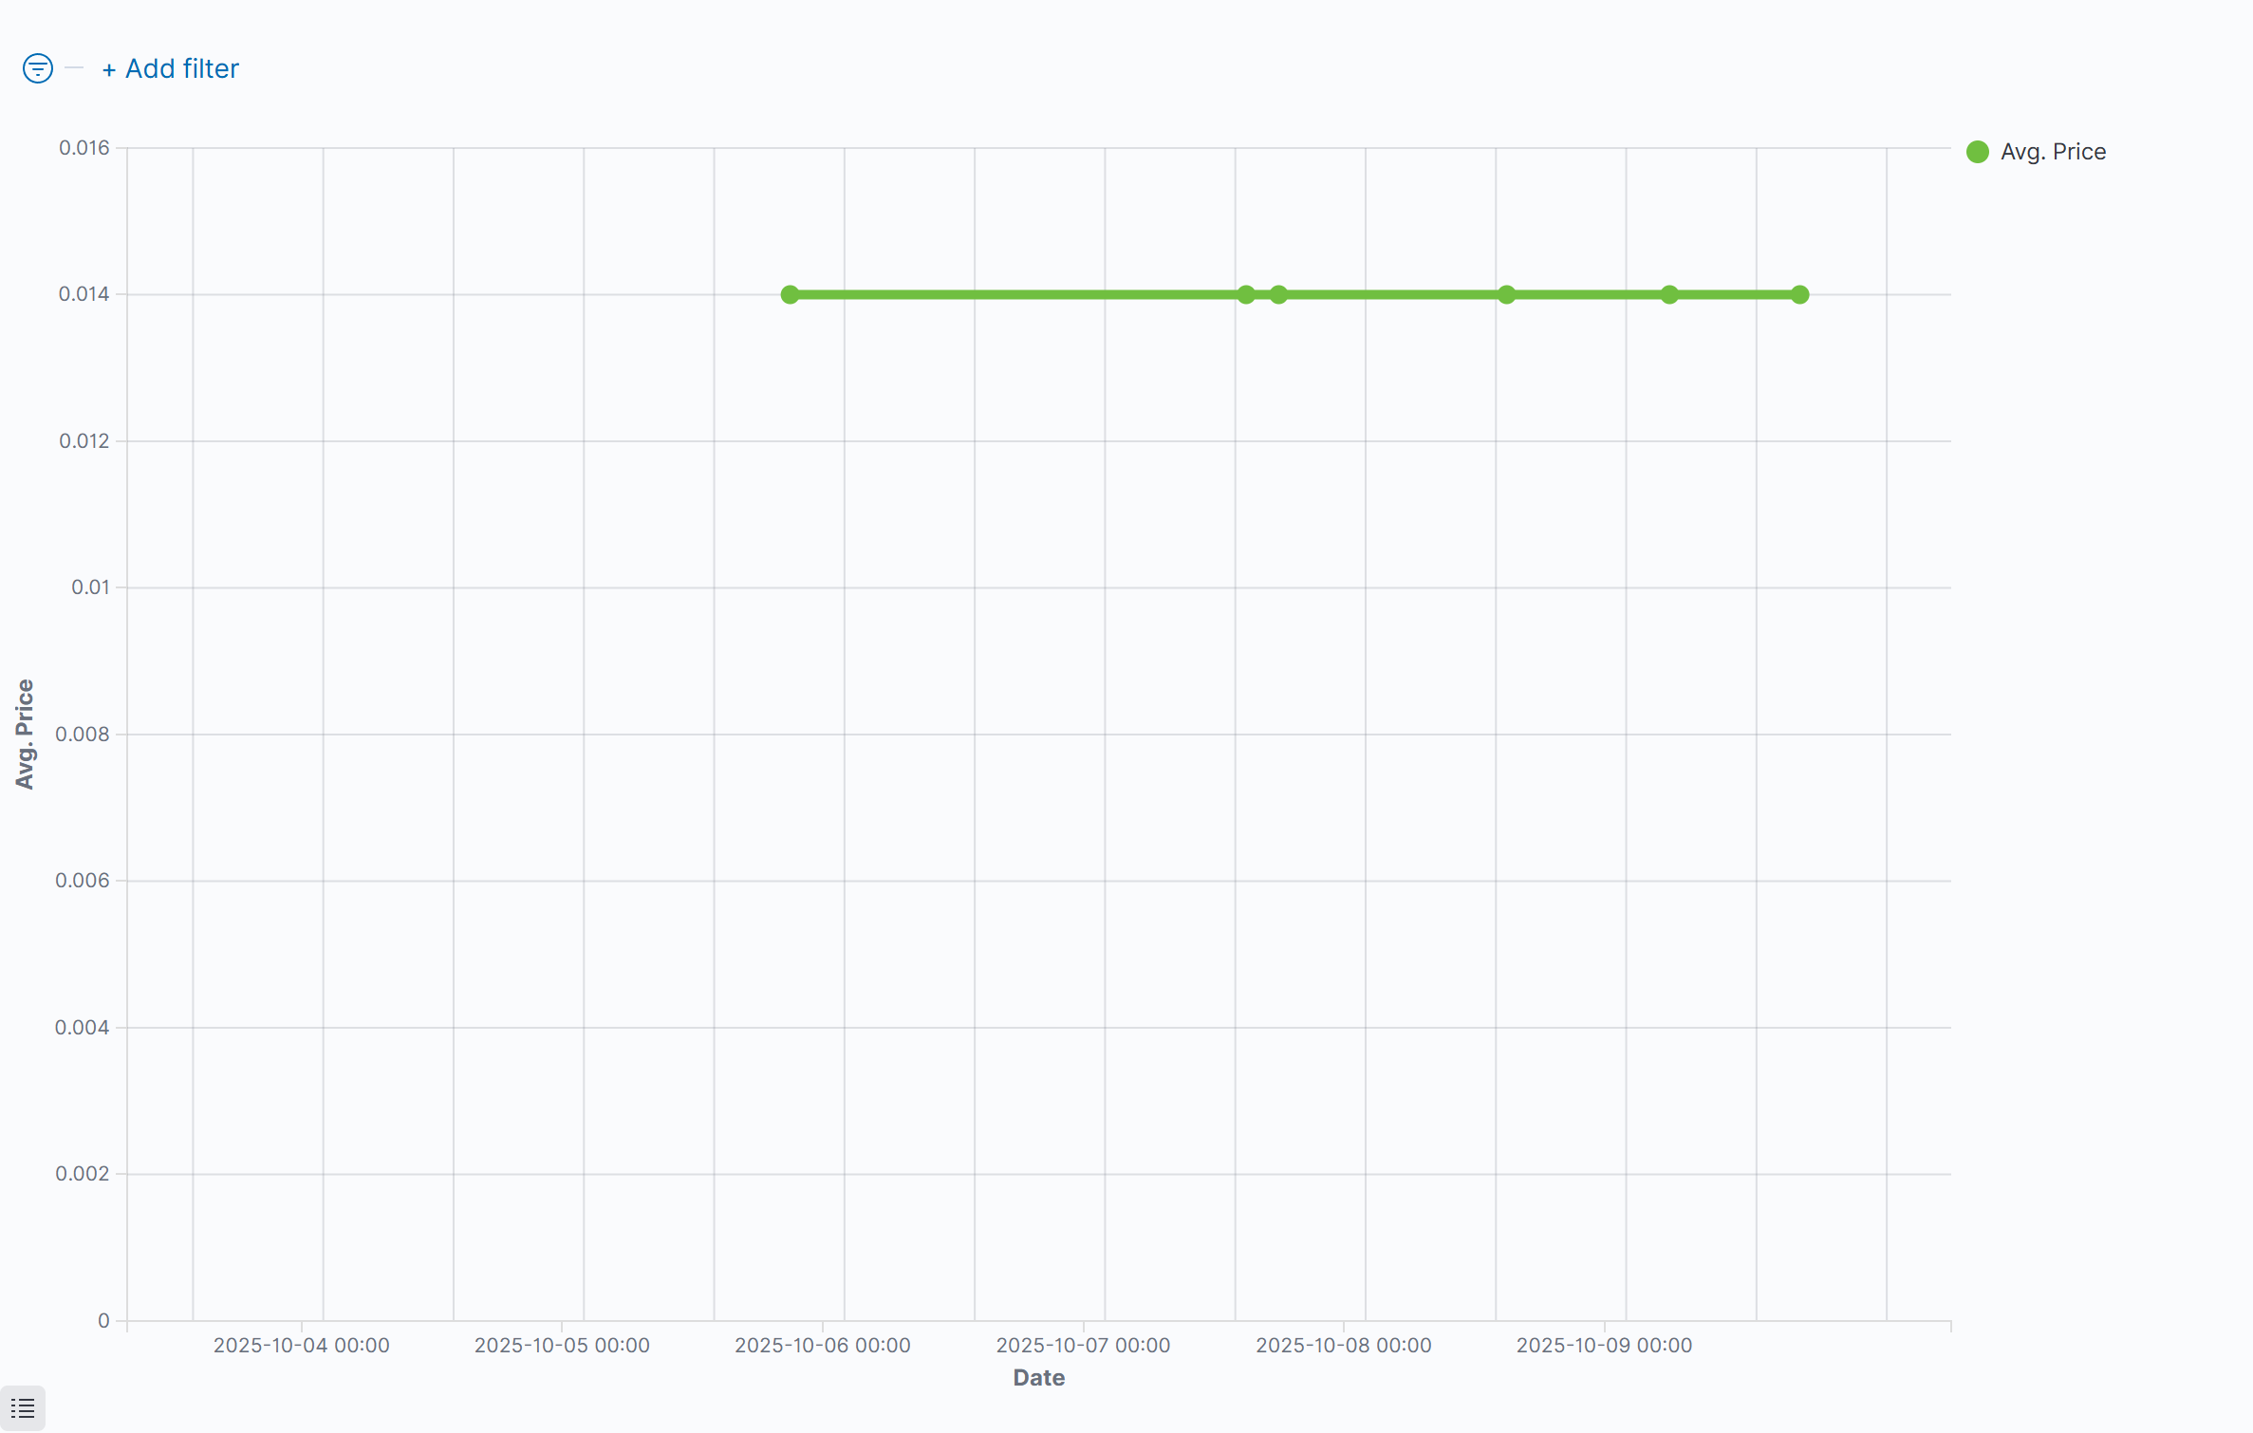
Task: Click the vertical Avg. Price y-axis title
Action: (x=25, y=734)
